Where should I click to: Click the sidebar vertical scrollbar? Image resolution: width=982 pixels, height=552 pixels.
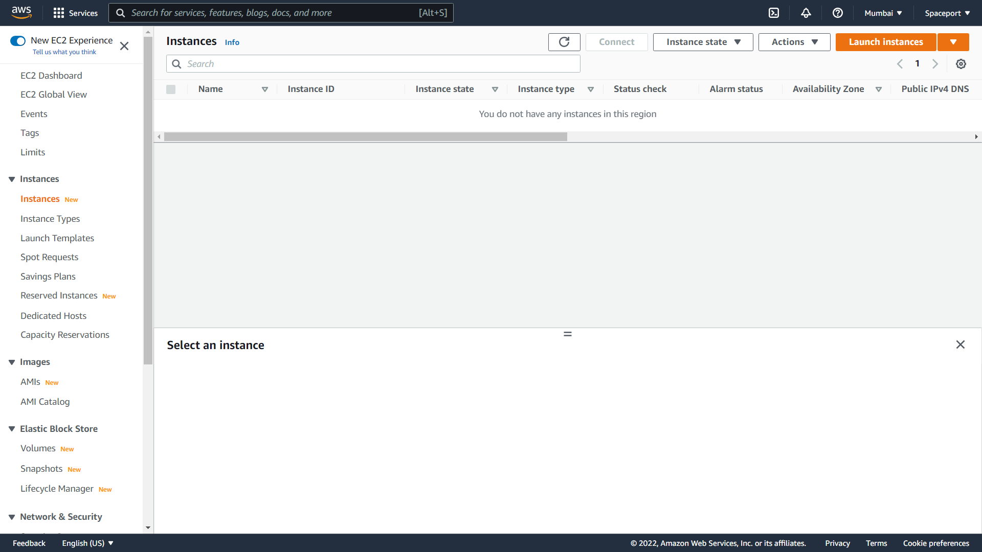[148, 200]
